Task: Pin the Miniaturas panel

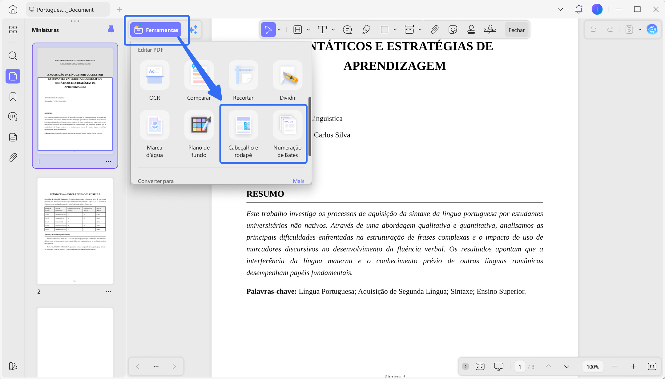Action: (111, 30)
